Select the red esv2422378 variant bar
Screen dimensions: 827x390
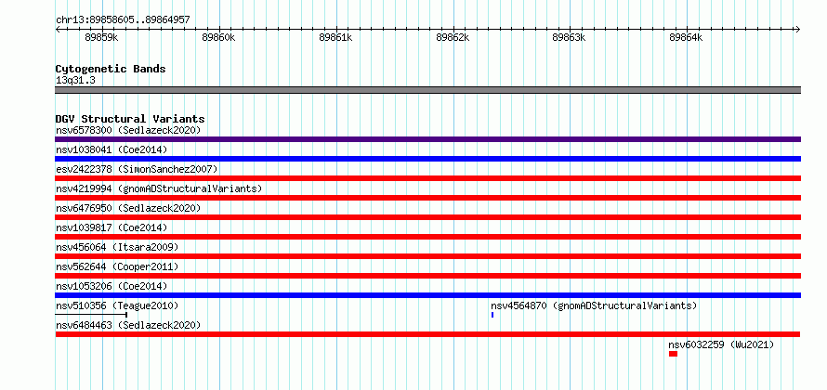[427, 178]
